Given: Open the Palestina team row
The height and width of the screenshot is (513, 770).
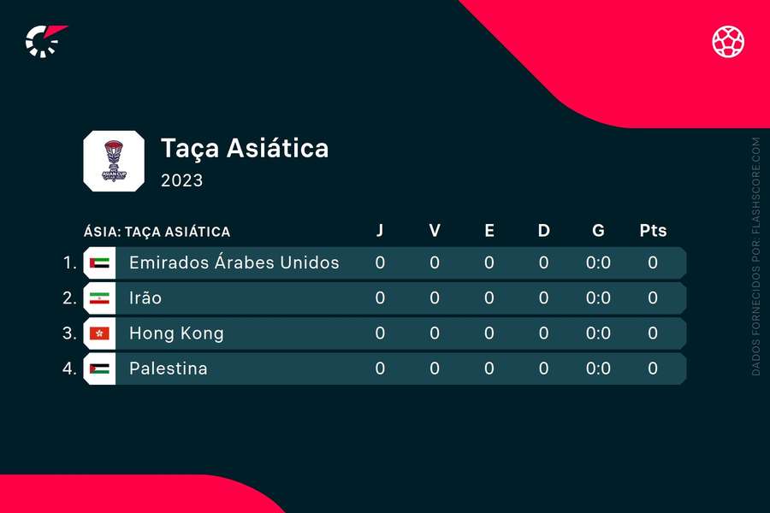Looking at the screenshot, I should (x=384, y=369).
